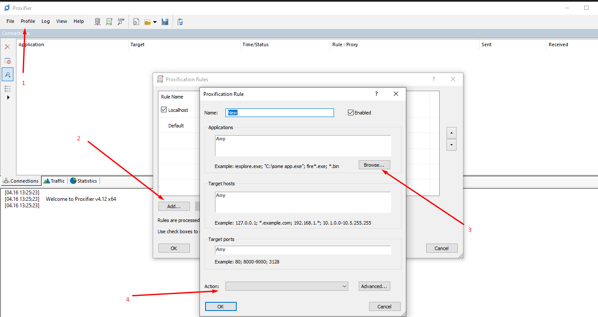
Task: Click Cancel in the Proxification Rules window
Action: coord(442,248)
